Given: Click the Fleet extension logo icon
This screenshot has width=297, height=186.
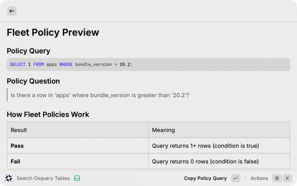Looking at the screenshot, I should [x=9, y=178].
